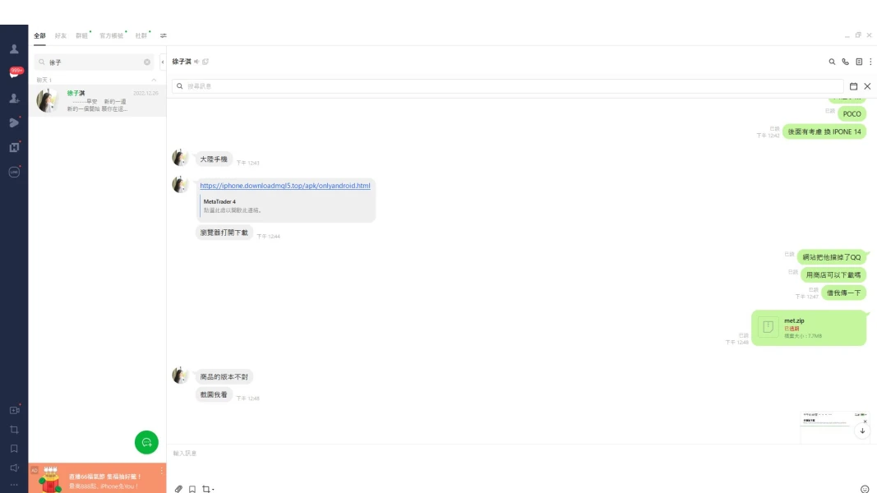Open the calendar filter in message search
The height and width of the screenshot is (493, 877).
[x=855, y=85]
